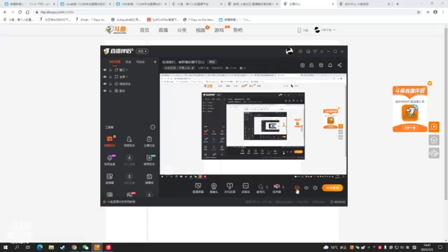448x252 pixels.
Task: Click mode switch pill beside companion logo
Action: 142,51
